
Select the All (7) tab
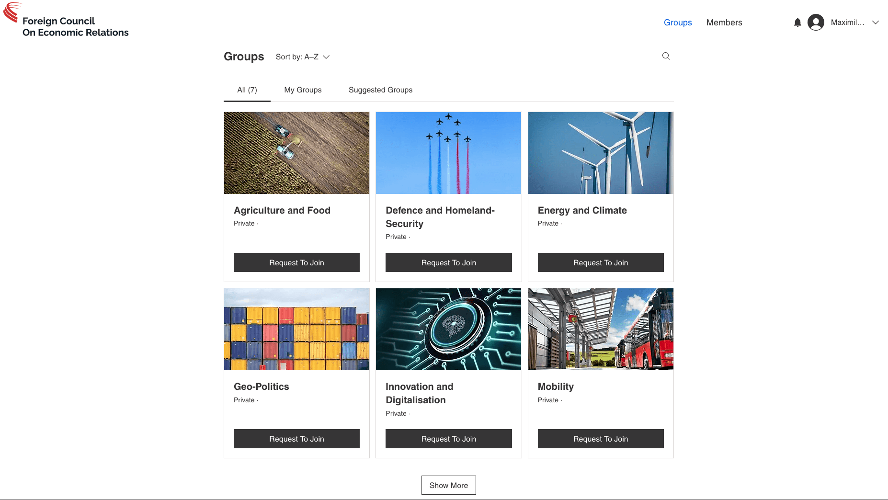[x=247, y=90]
